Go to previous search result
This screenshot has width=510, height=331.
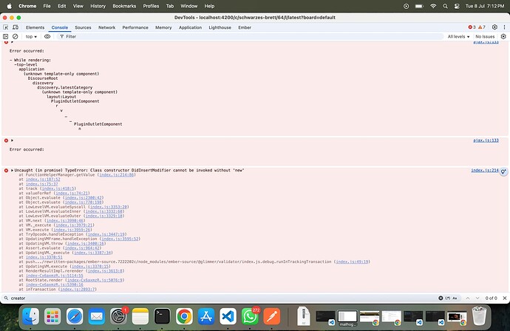[468, 298]
